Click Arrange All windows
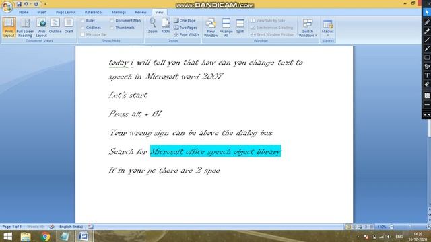Viewport: 431px width, 242px height. click(x=226, y=27)
